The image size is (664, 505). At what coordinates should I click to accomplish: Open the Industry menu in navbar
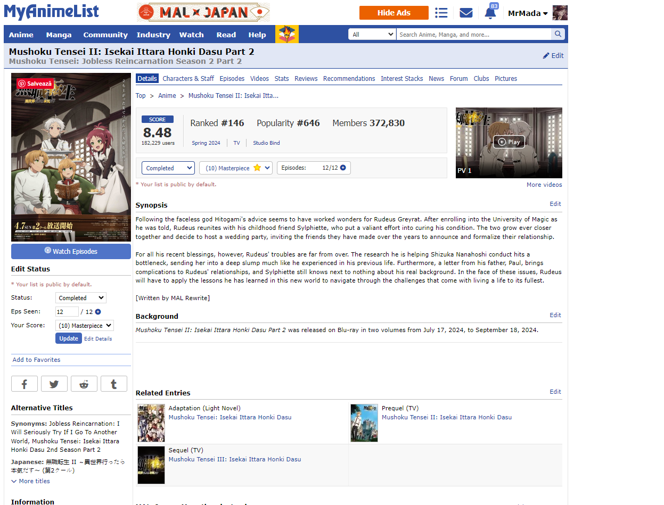tap(153, 35)
